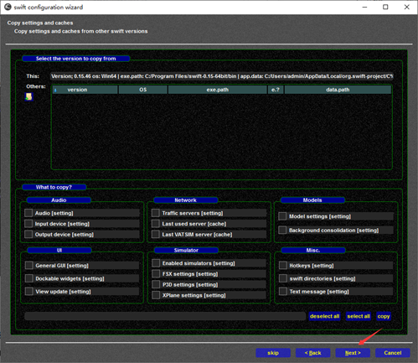
Task: Check Dockable widgets [setting]
Action: 29,278
